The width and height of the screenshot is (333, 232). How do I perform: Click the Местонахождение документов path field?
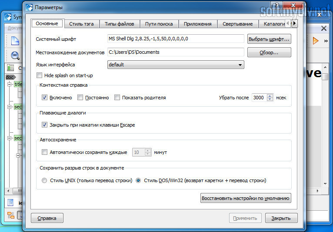[176, 52]
